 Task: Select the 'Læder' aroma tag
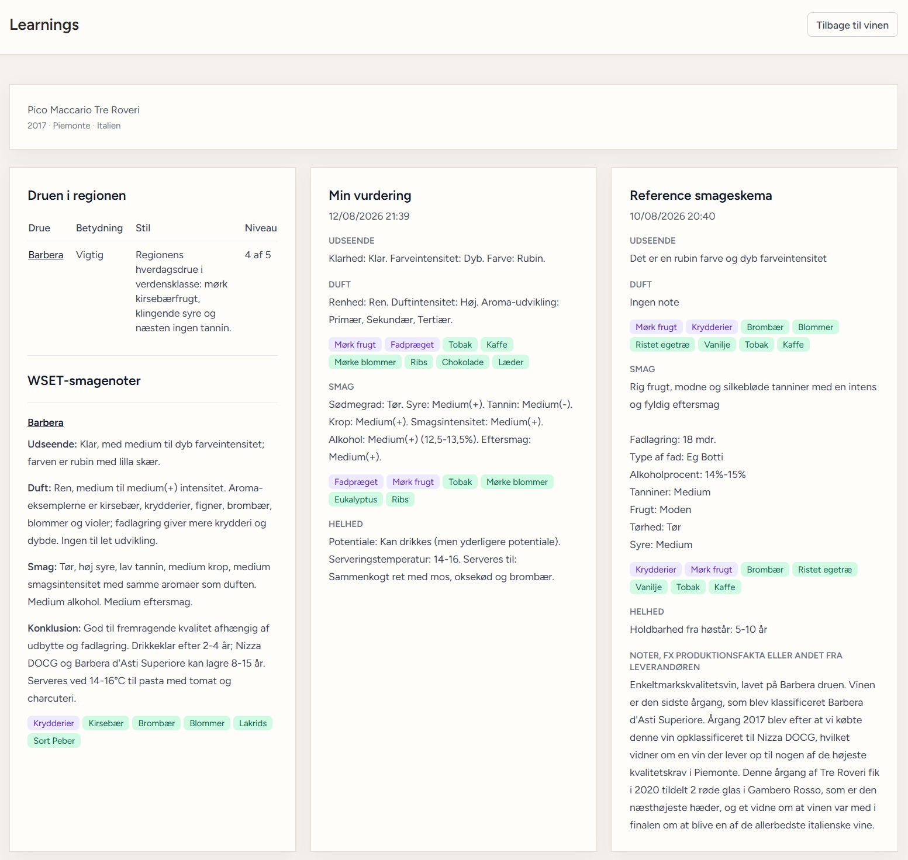511,362
